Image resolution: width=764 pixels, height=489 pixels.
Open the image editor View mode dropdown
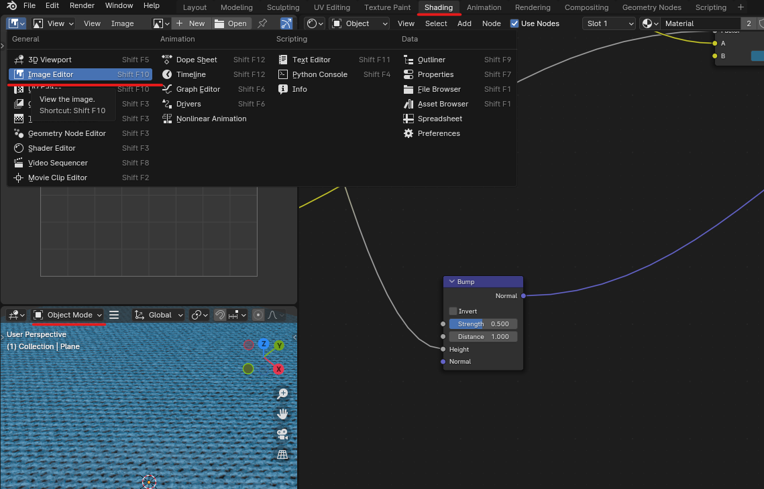(x=54, y=23)
